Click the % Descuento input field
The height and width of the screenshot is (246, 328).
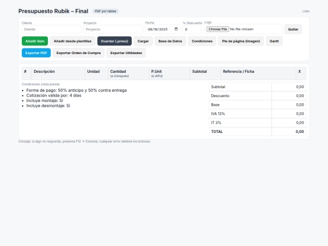[192, 29]
